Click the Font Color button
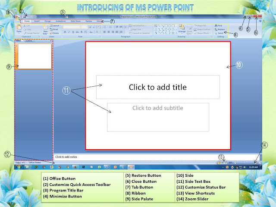Viewport: 276px width, 207px height. [x=97, y=32]
